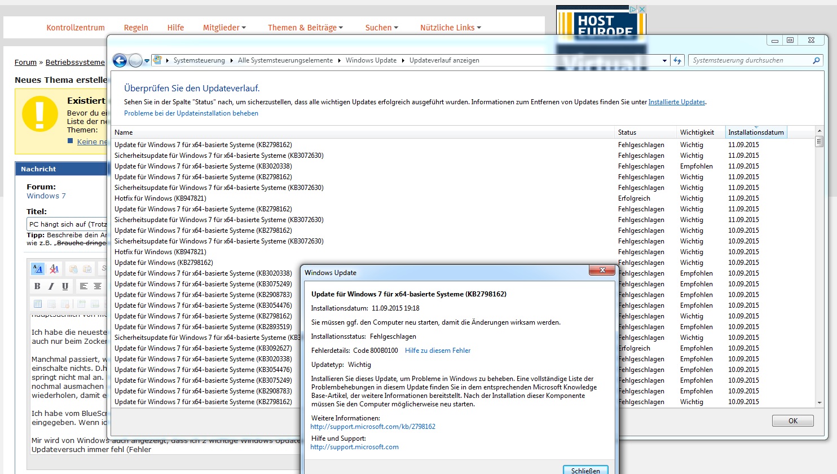Open Hilfe in forum navigation
The image size is (837, 474).
(x=175, y=28)
